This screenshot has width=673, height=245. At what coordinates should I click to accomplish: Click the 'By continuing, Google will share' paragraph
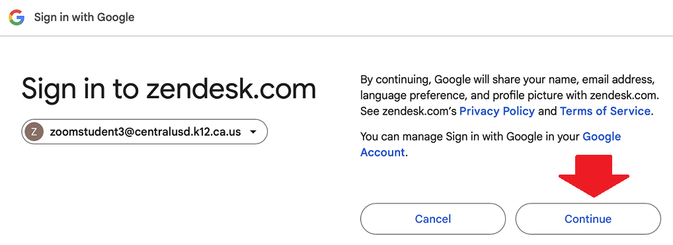(508, 95)
